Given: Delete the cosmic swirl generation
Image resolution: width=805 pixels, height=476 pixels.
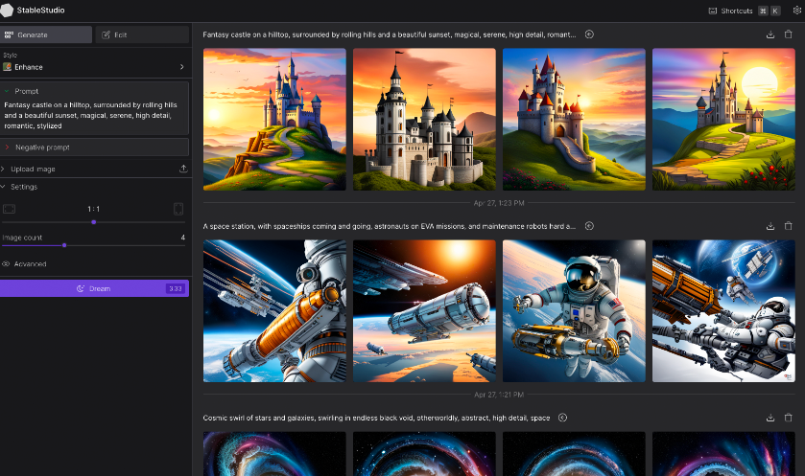Looking at the screenshot, I should [789, 418].
